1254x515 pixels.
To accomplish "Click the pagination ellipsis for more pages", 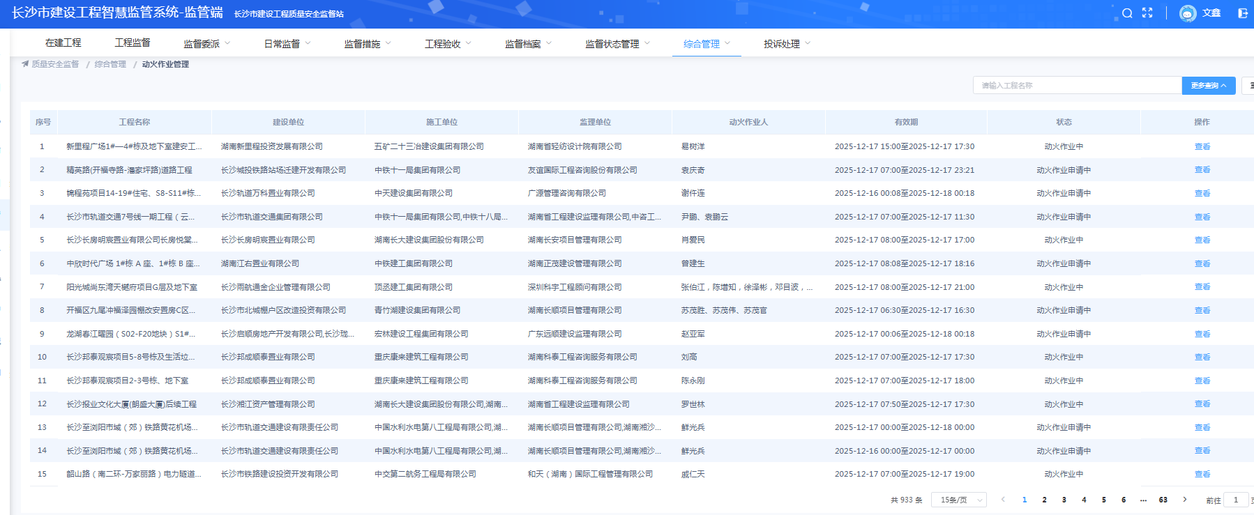I will coord(1143,500).
